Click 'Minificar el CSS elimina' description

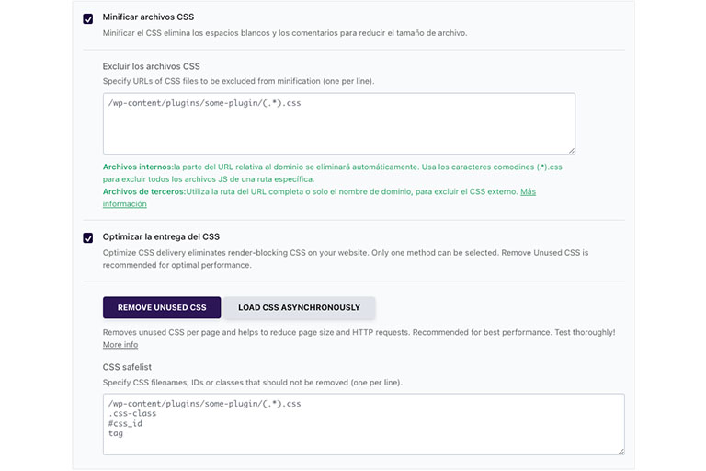pyautogui.click(x=285, y=33)
